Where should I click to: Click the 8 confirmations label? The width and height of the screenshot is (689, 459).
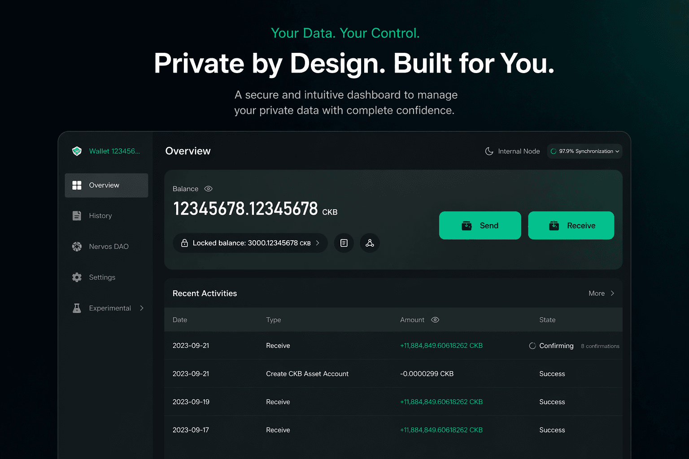point(600,346)
